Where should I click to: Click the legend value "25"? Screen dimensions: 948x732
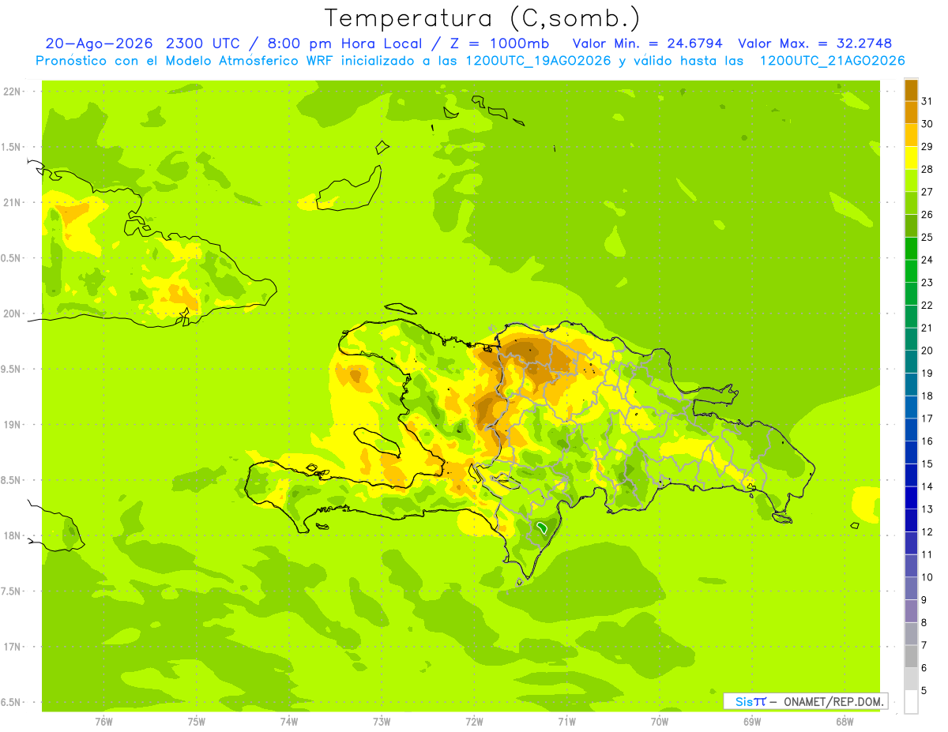pyautogui.click(x=927, y=237)
